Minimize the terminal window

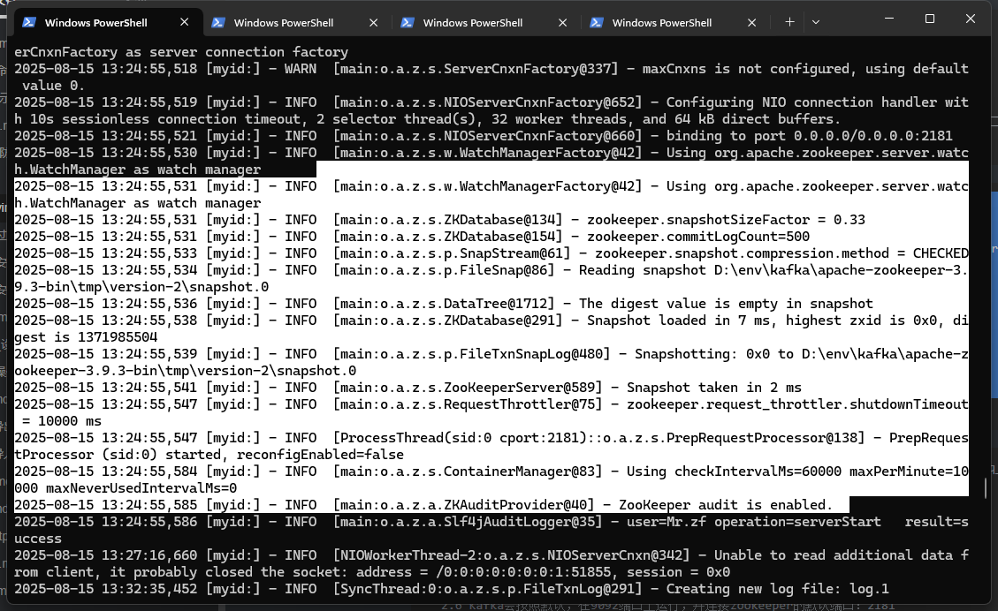click(x=889, y=19)
